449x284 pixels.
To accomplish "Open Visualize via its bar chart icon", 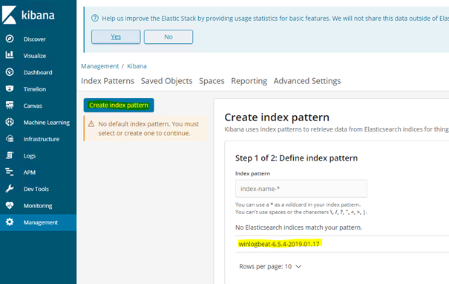I will point(10,55).
